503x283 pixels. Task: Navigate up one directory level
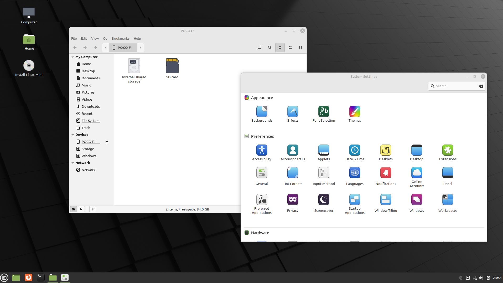point(95,48)
